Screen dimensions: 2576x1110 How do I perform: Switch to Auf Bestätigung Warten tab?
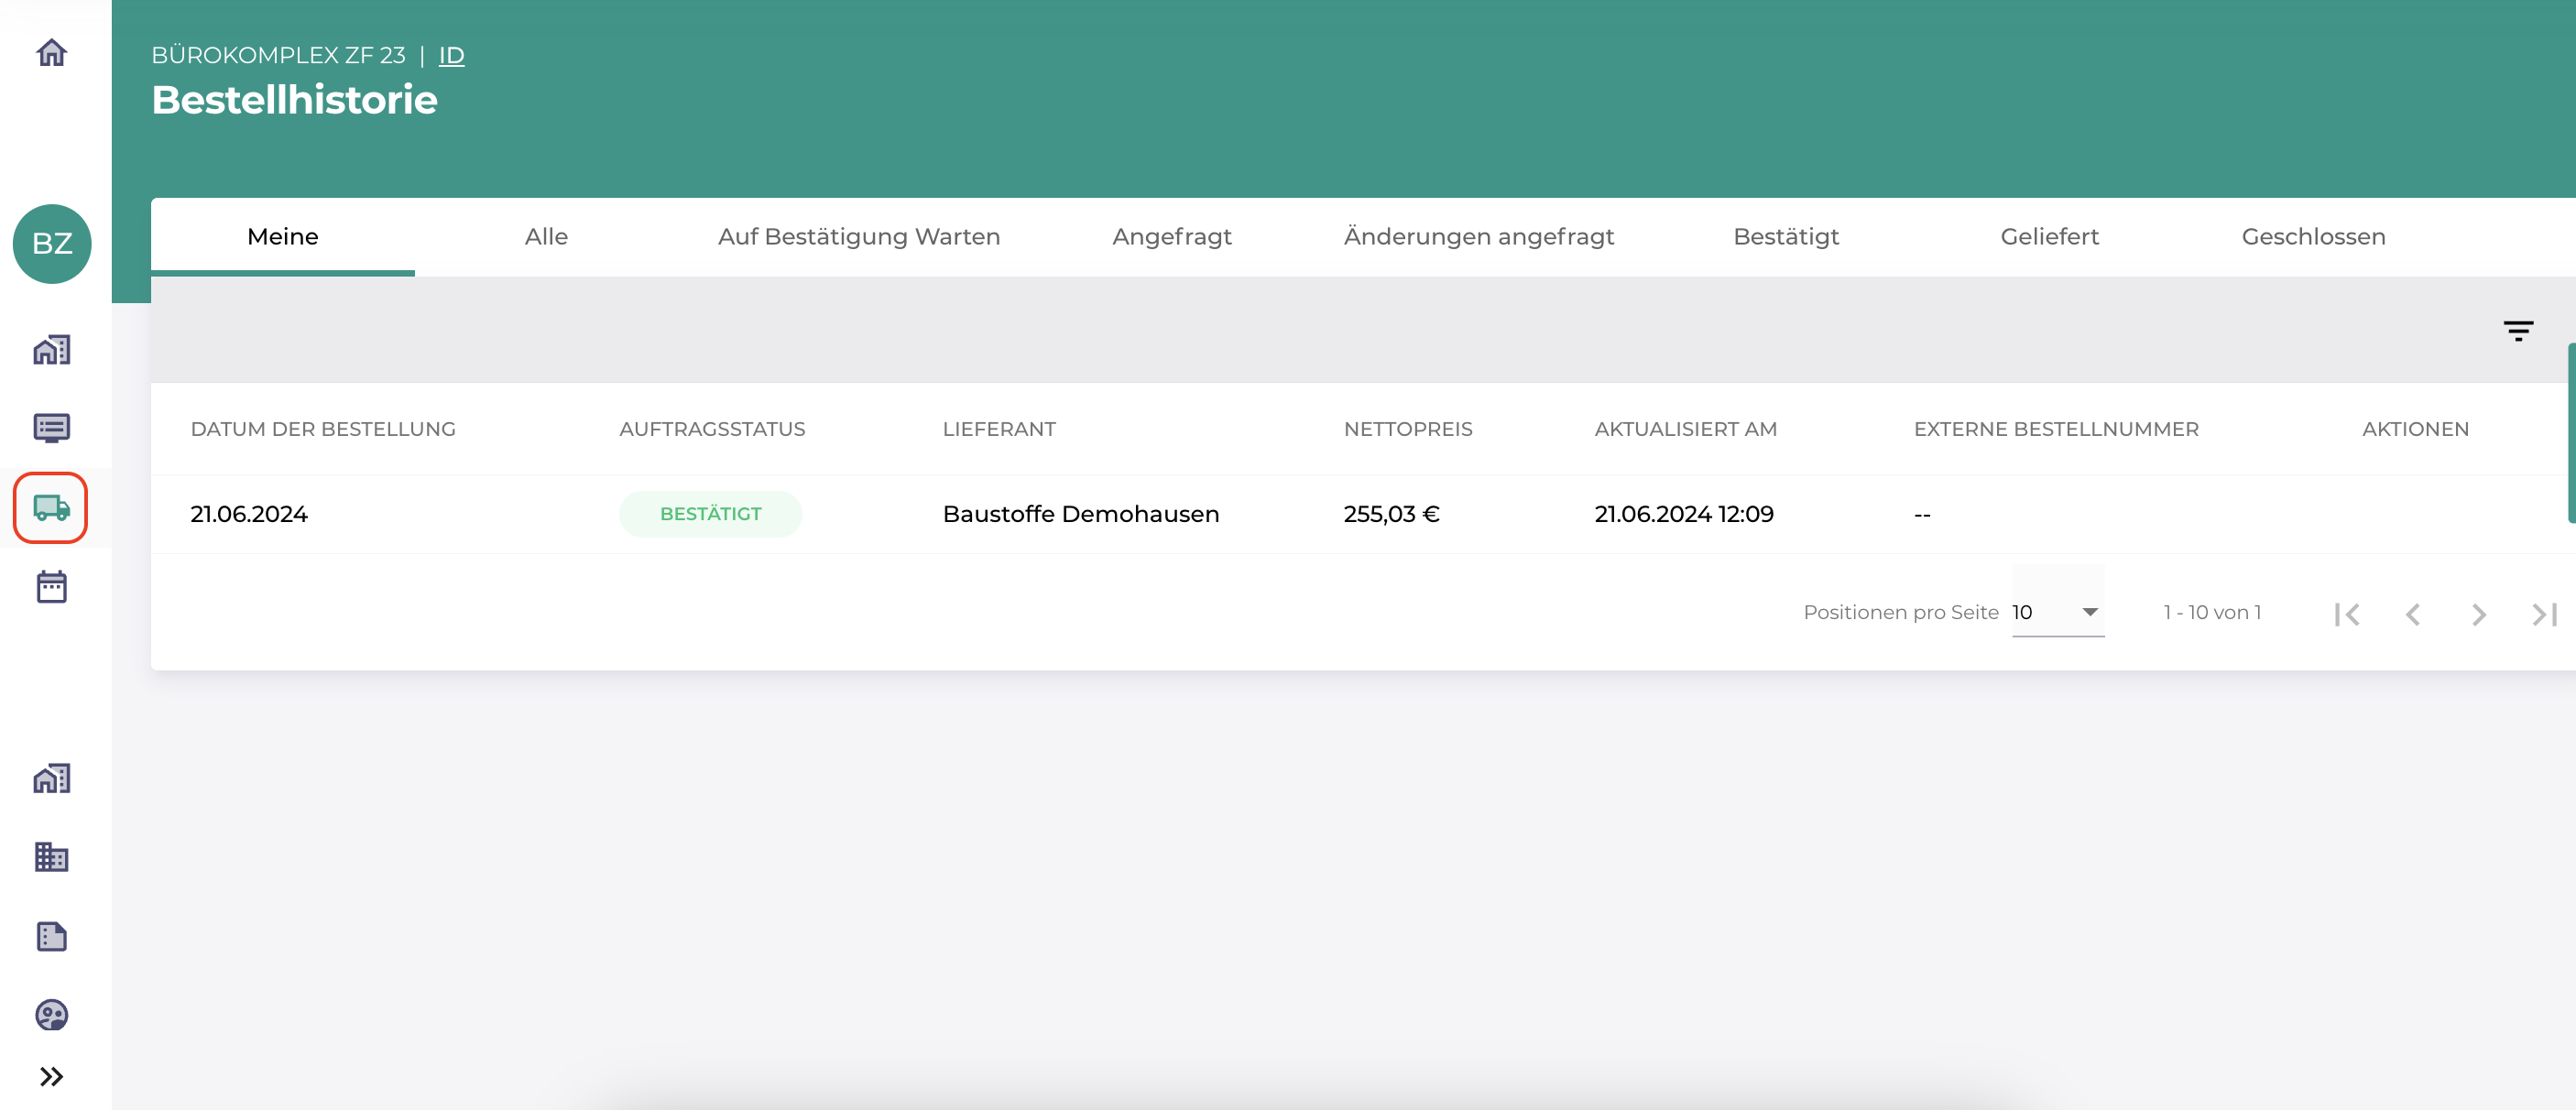click(x=858, y=236)
